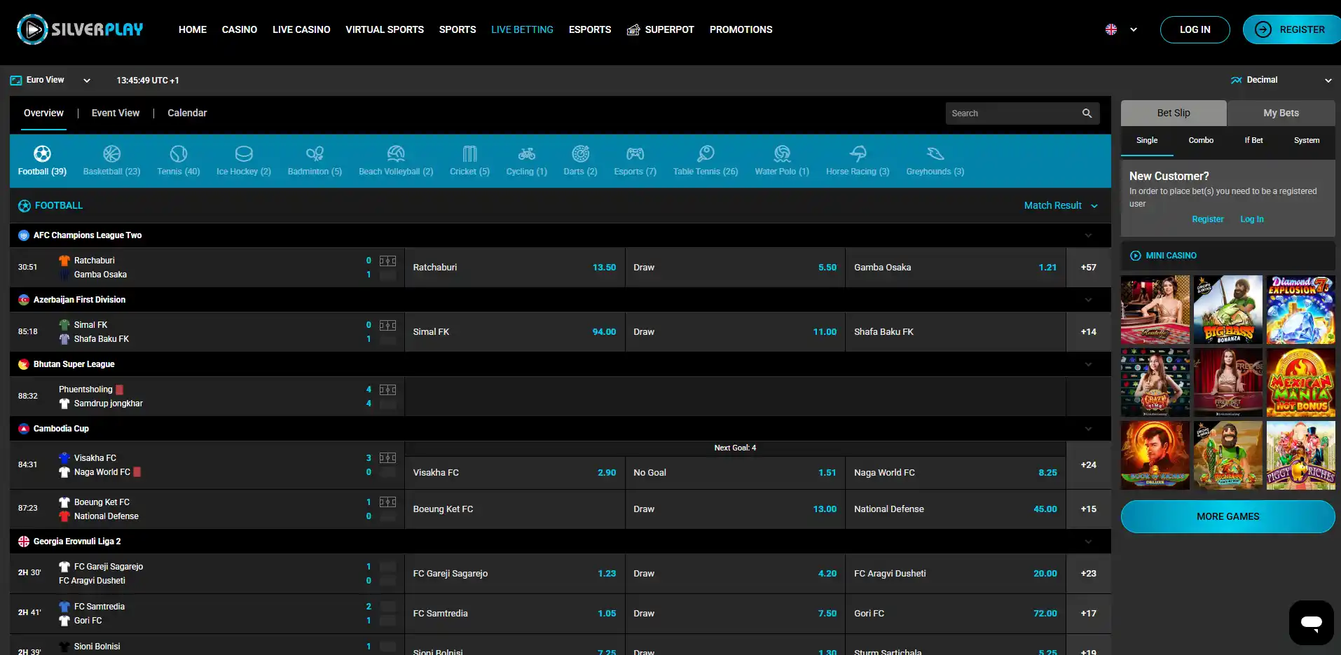Screen dimensions: 1341x655
Task: Open Virtual Sports menu item
Action: [x=385, y=29]
